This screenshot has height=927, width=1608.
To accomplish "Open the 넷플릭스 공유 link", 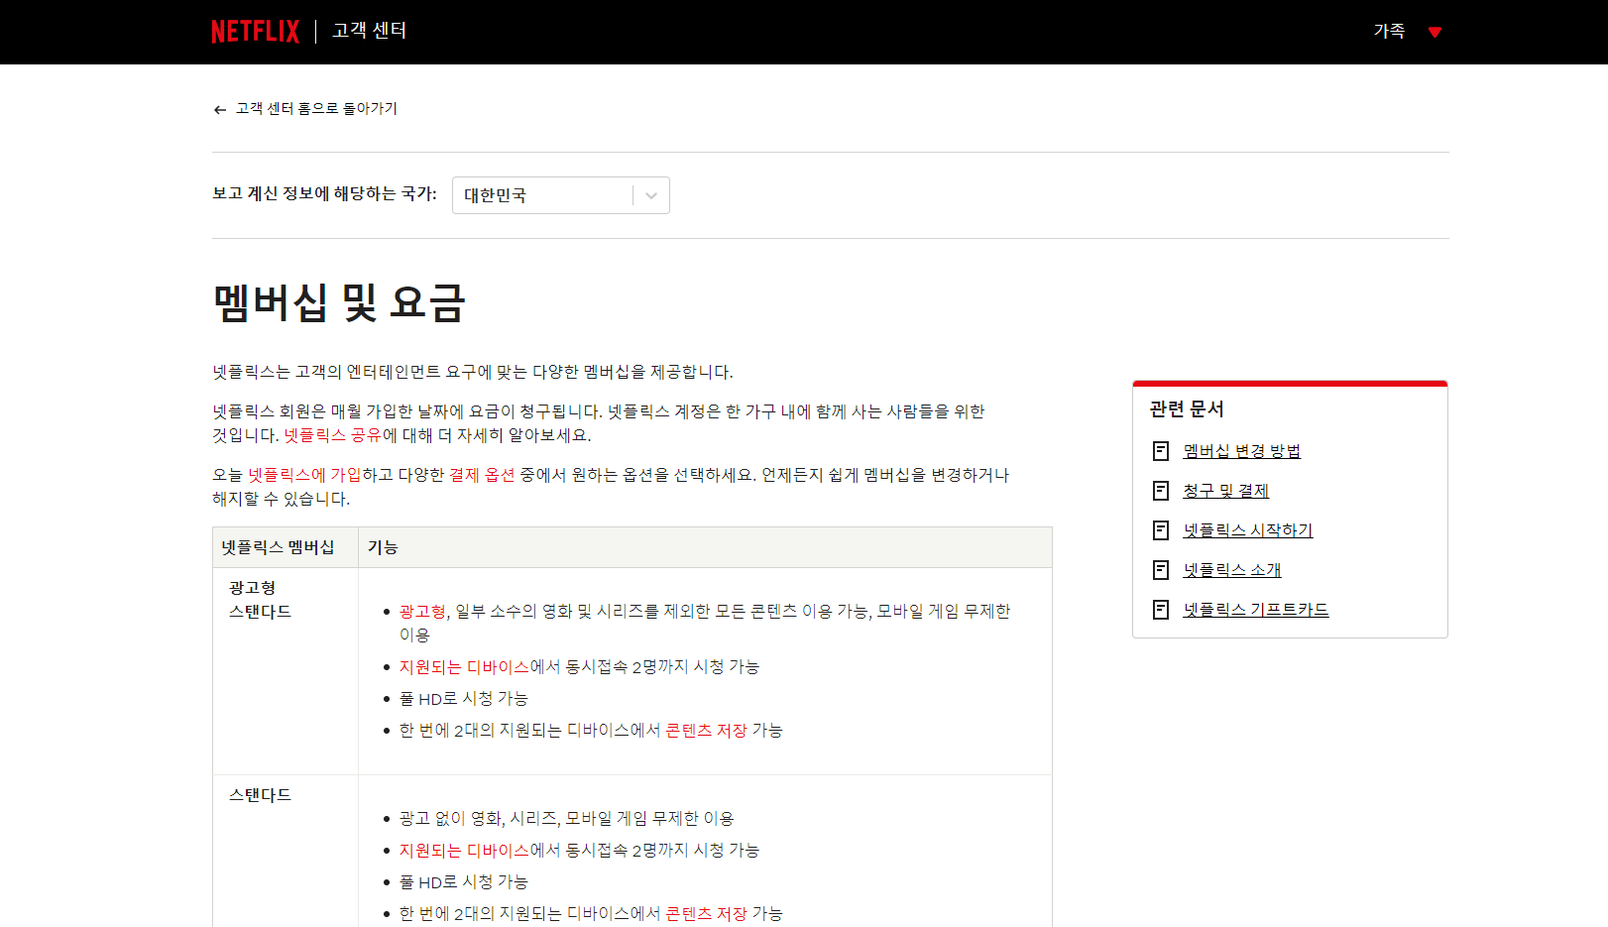I will click(x=333, y=435).
